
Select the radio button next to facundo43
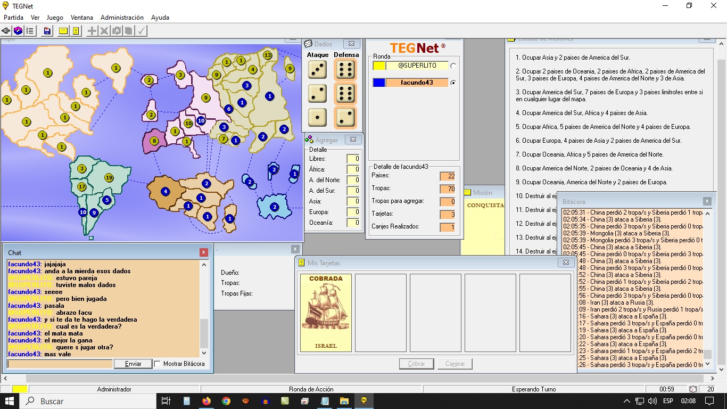[453, 83]
